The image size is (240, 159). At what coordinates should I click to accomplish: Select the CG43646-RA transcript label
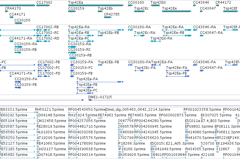204,27
